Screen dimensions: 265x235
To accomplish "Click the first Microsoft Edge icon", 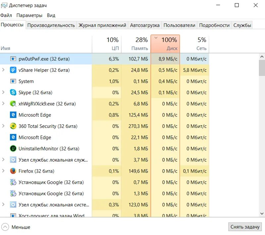I will 13,115.
